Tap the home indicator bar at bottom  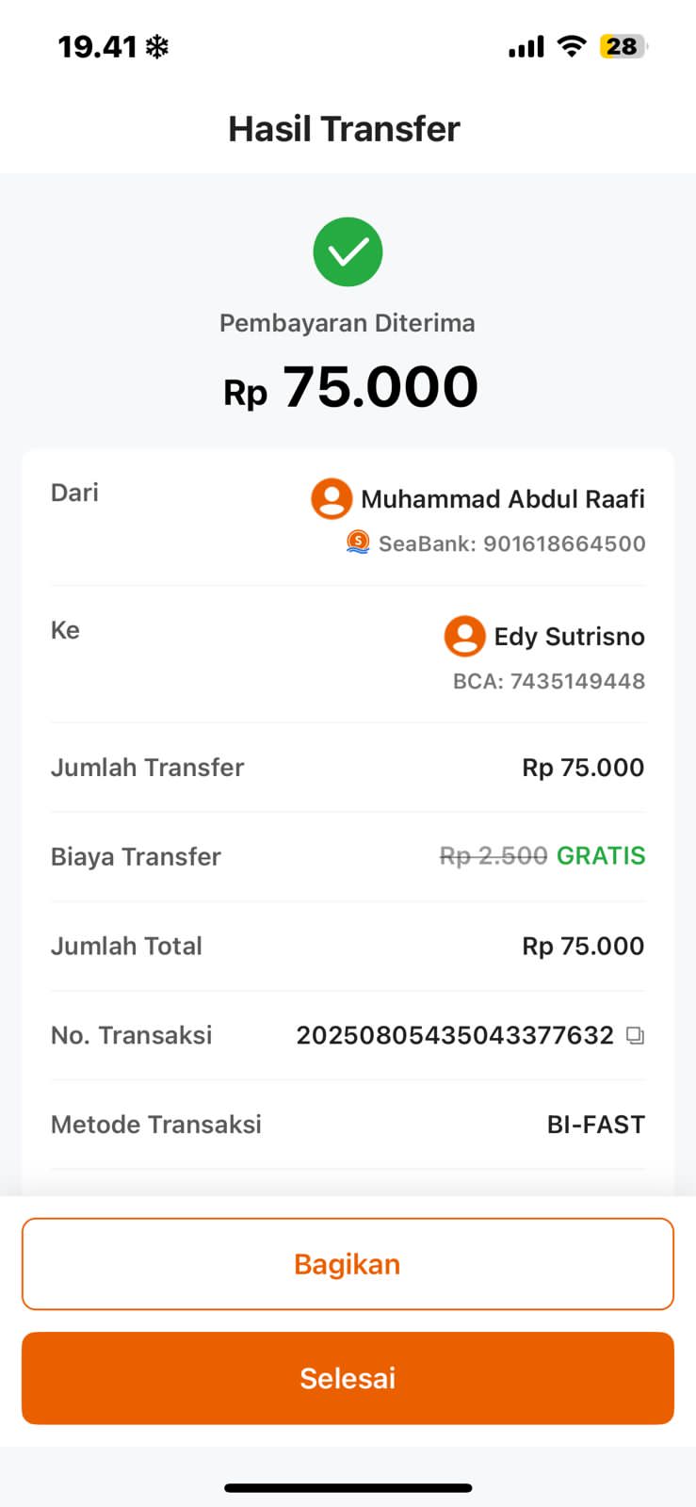tap(348, 1488)
